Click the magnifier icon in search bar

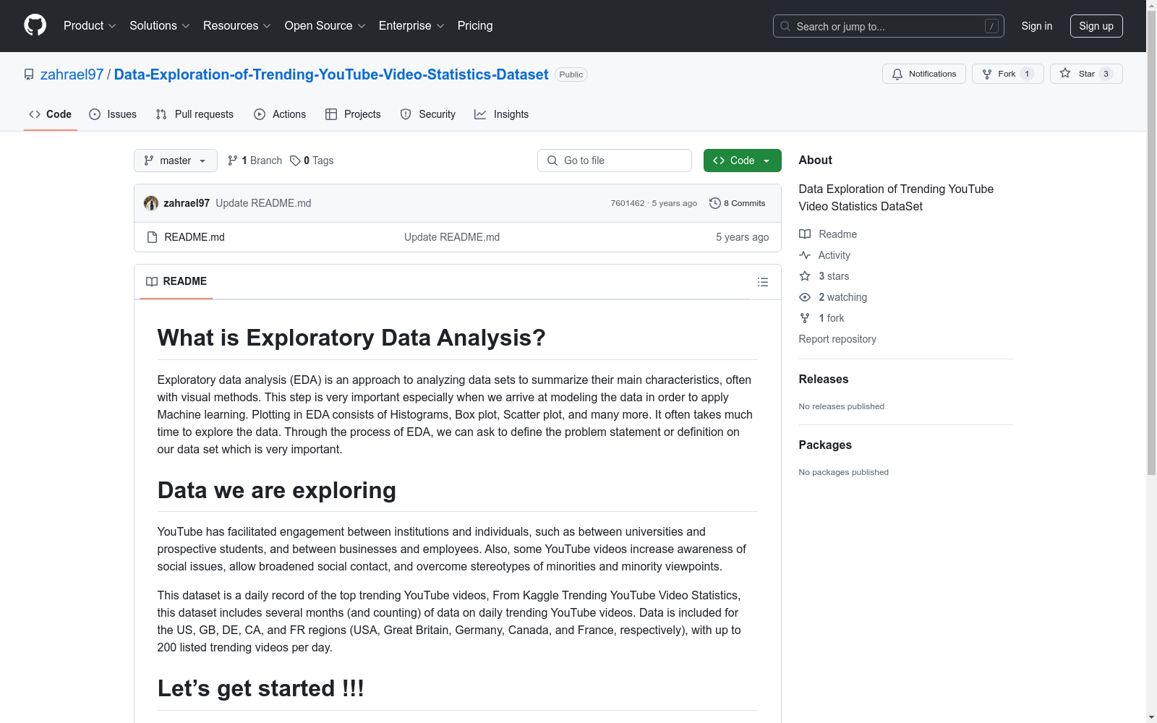(785, 26)
